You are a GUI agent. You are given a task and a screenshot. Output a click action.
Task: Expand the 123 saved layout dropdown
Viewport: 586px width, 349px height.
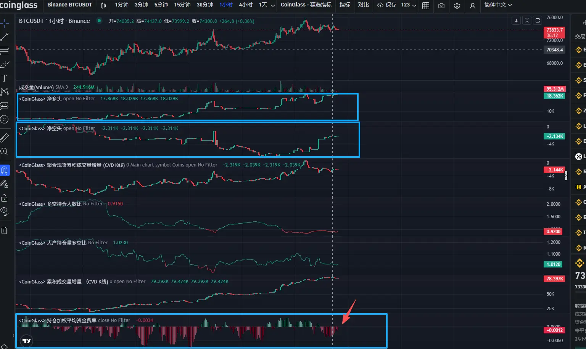click(409, 5)
